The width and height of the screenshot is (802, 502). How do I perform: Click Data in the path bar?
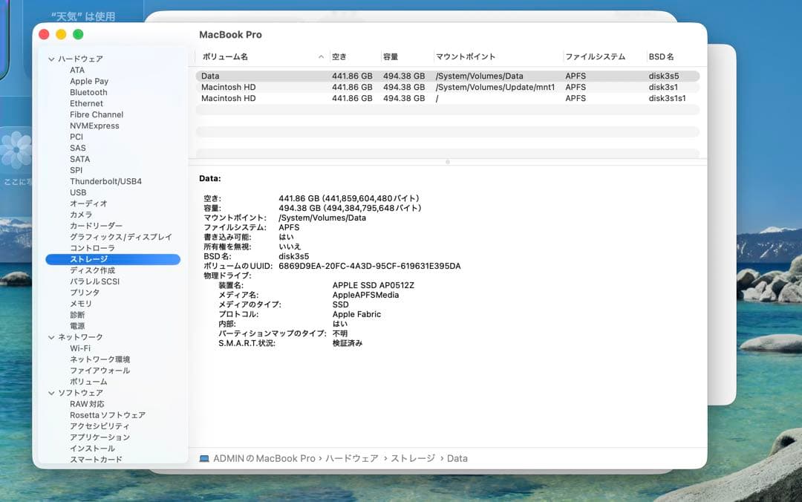coord(457,459)
